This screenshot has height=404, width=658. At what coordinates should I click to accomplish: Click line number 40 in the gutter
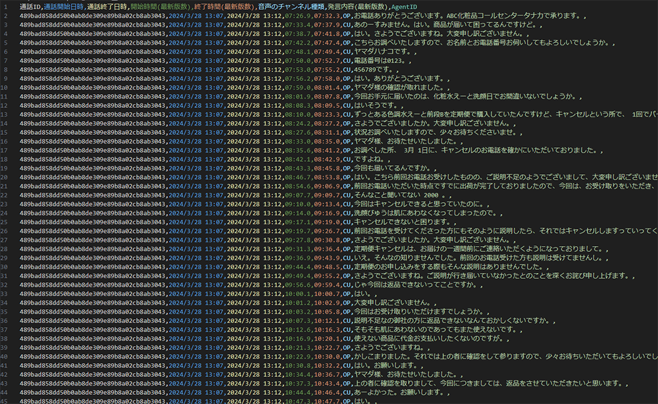(4, 357)
